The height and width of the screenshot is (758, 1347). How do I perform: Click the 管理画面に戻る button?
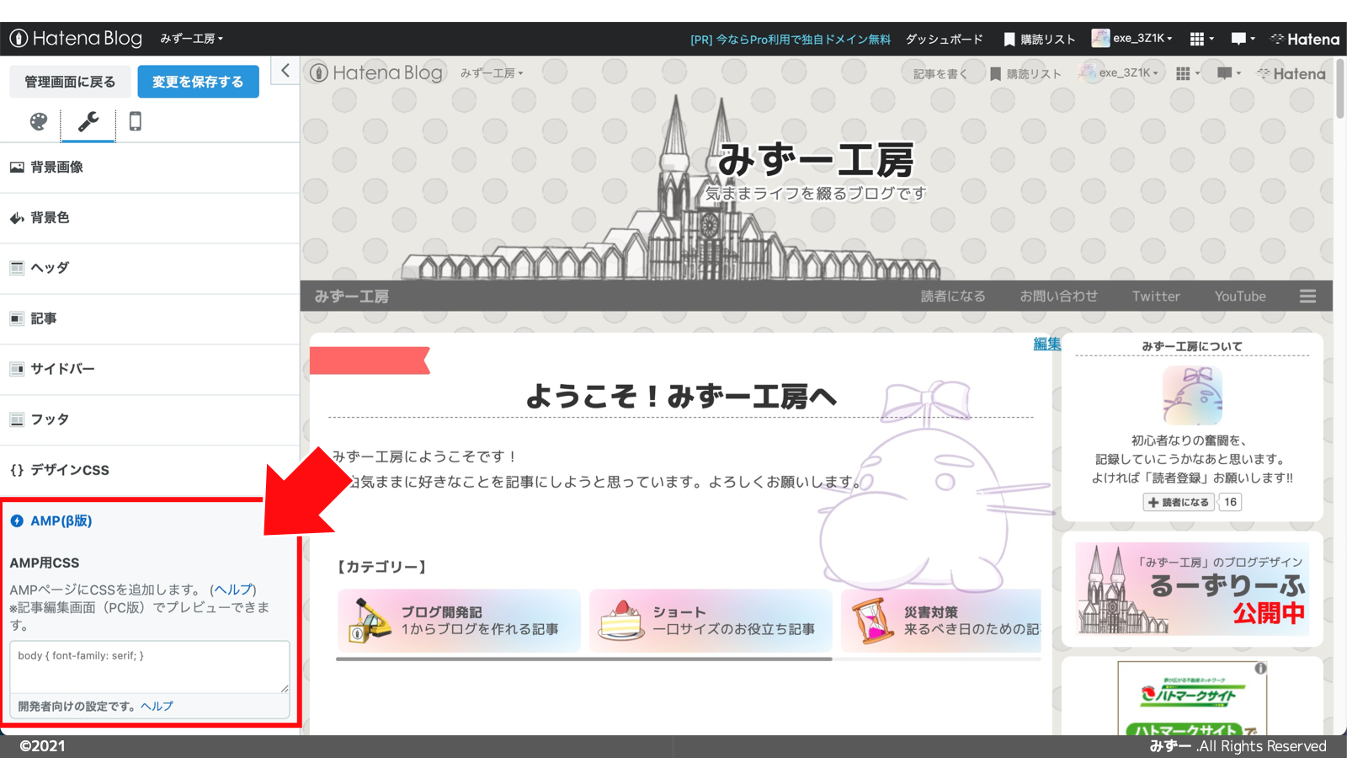[70, 82]
